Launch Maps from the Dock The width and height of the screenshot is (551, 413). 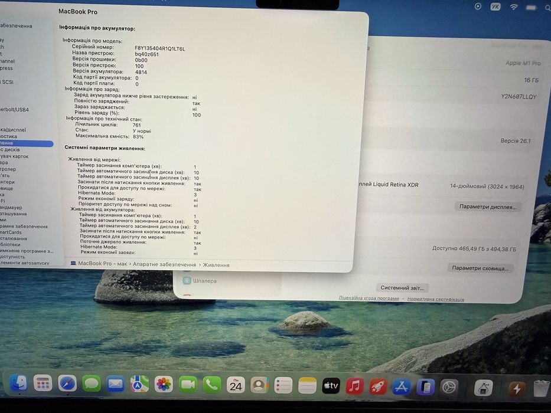coord(139,384)
